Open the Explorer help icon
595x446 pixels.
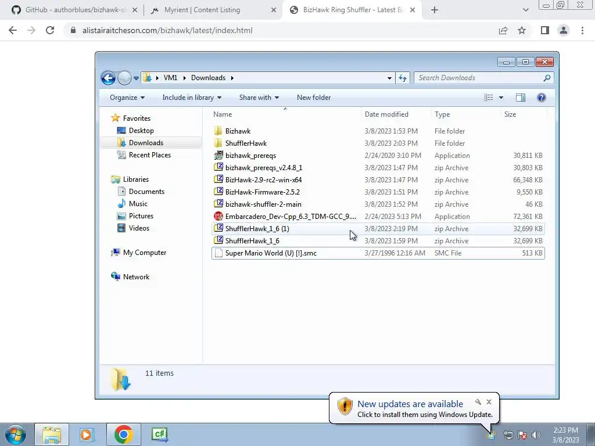click(x=542, y=98)
